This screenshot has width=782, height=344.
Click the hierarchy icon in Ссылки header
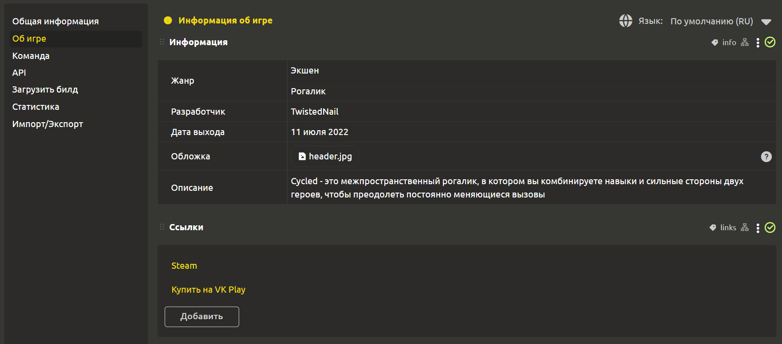coord(745,228)
